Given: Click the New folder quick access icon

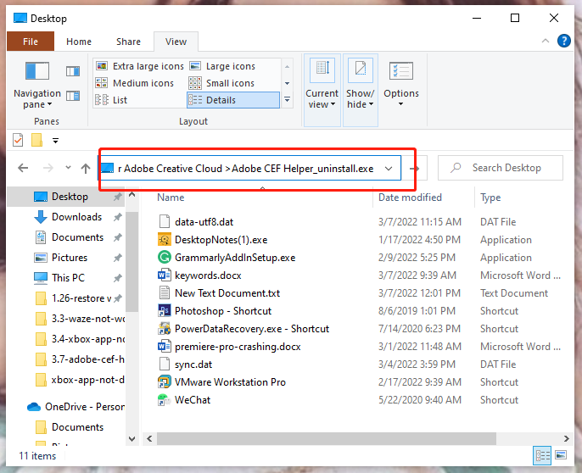Looking at the screenshot, I should [36, 140].
